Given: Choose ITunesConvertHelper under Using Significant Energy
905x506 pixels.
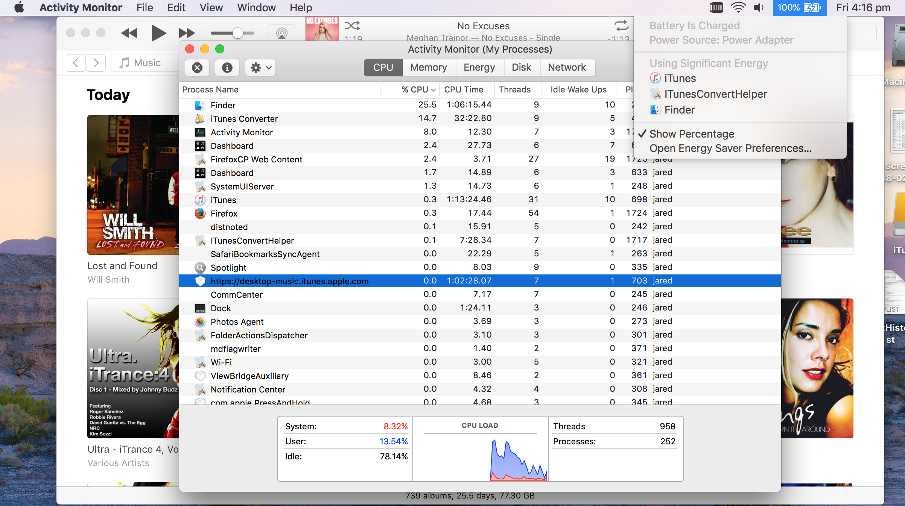Looking at the screenshot, I should pyautogui.click(x=740, y=94).
